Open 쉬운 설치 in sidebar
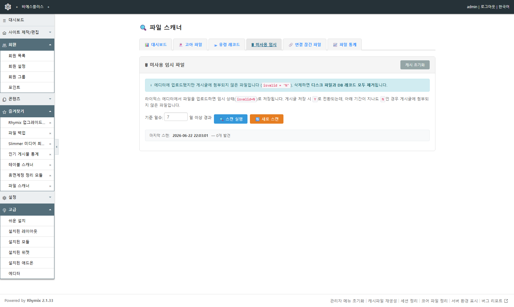514x307 pixels. tap(27, 221)
